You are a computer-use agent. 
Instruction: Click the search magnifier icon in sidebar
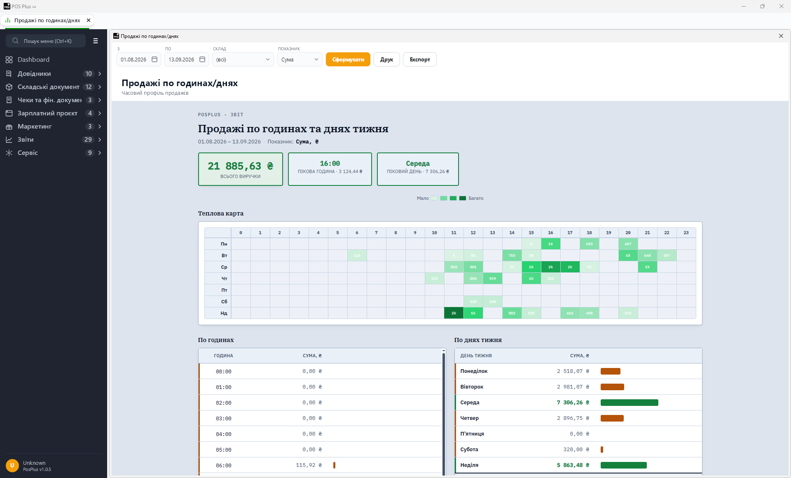click(x=15, y=41)
